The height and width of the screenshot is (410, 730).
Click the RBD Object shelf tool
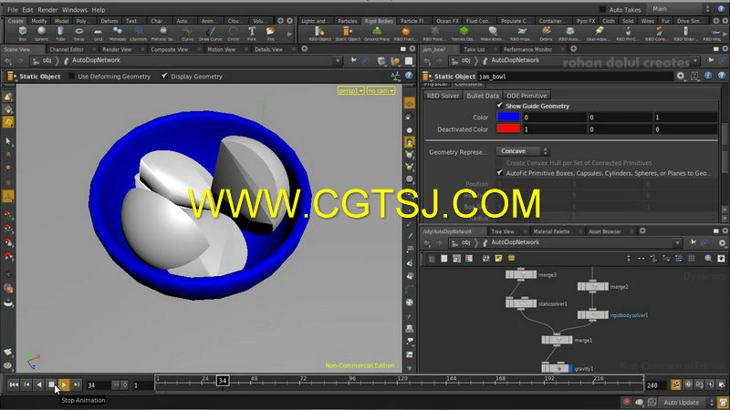320,33
